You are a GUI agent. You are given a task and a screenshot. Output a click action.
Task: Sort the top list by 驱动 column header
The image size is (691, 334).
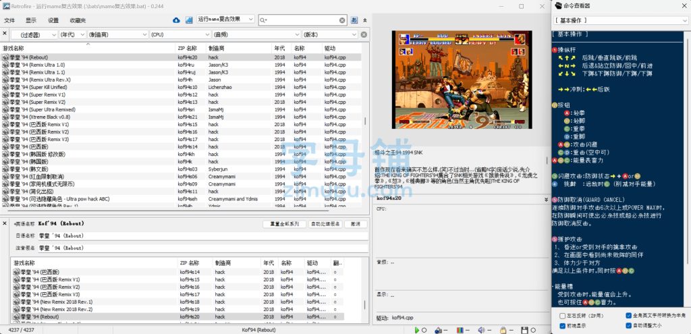[341, 48]
